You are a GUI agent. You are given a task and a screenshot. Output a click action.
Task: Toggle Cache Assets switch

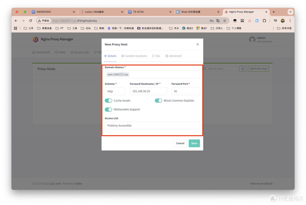108,101
